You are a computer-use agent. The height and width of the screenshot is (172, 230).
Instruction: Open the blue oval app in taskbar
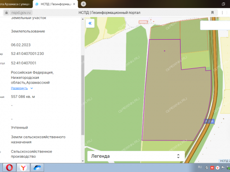point(37,168)
